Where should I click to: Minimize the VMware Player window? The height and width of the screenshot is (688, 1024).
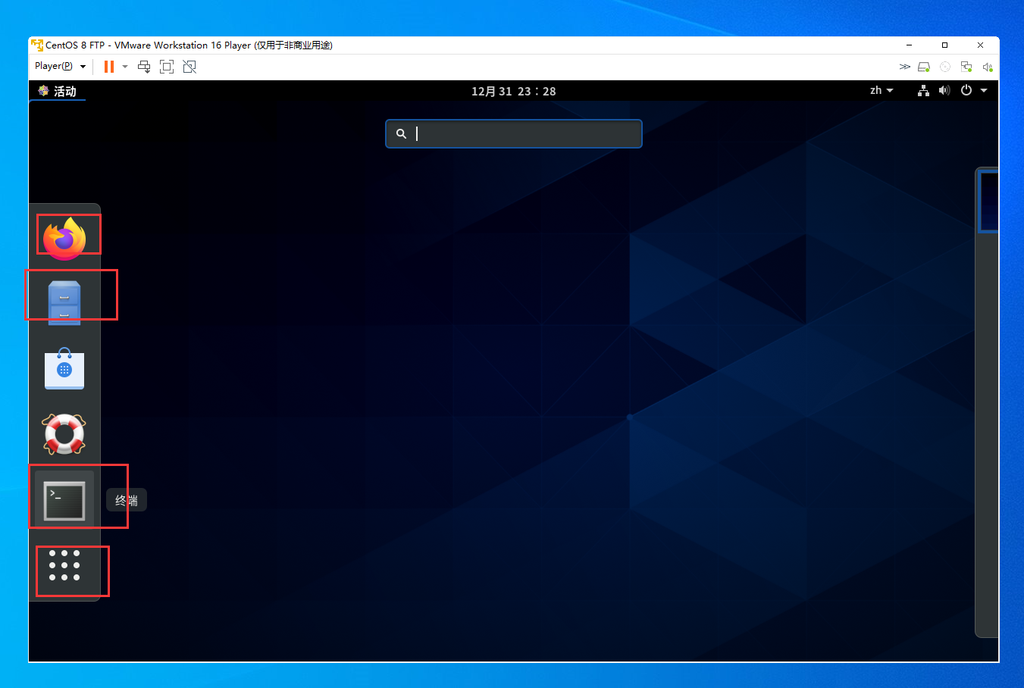click(909, 45)
